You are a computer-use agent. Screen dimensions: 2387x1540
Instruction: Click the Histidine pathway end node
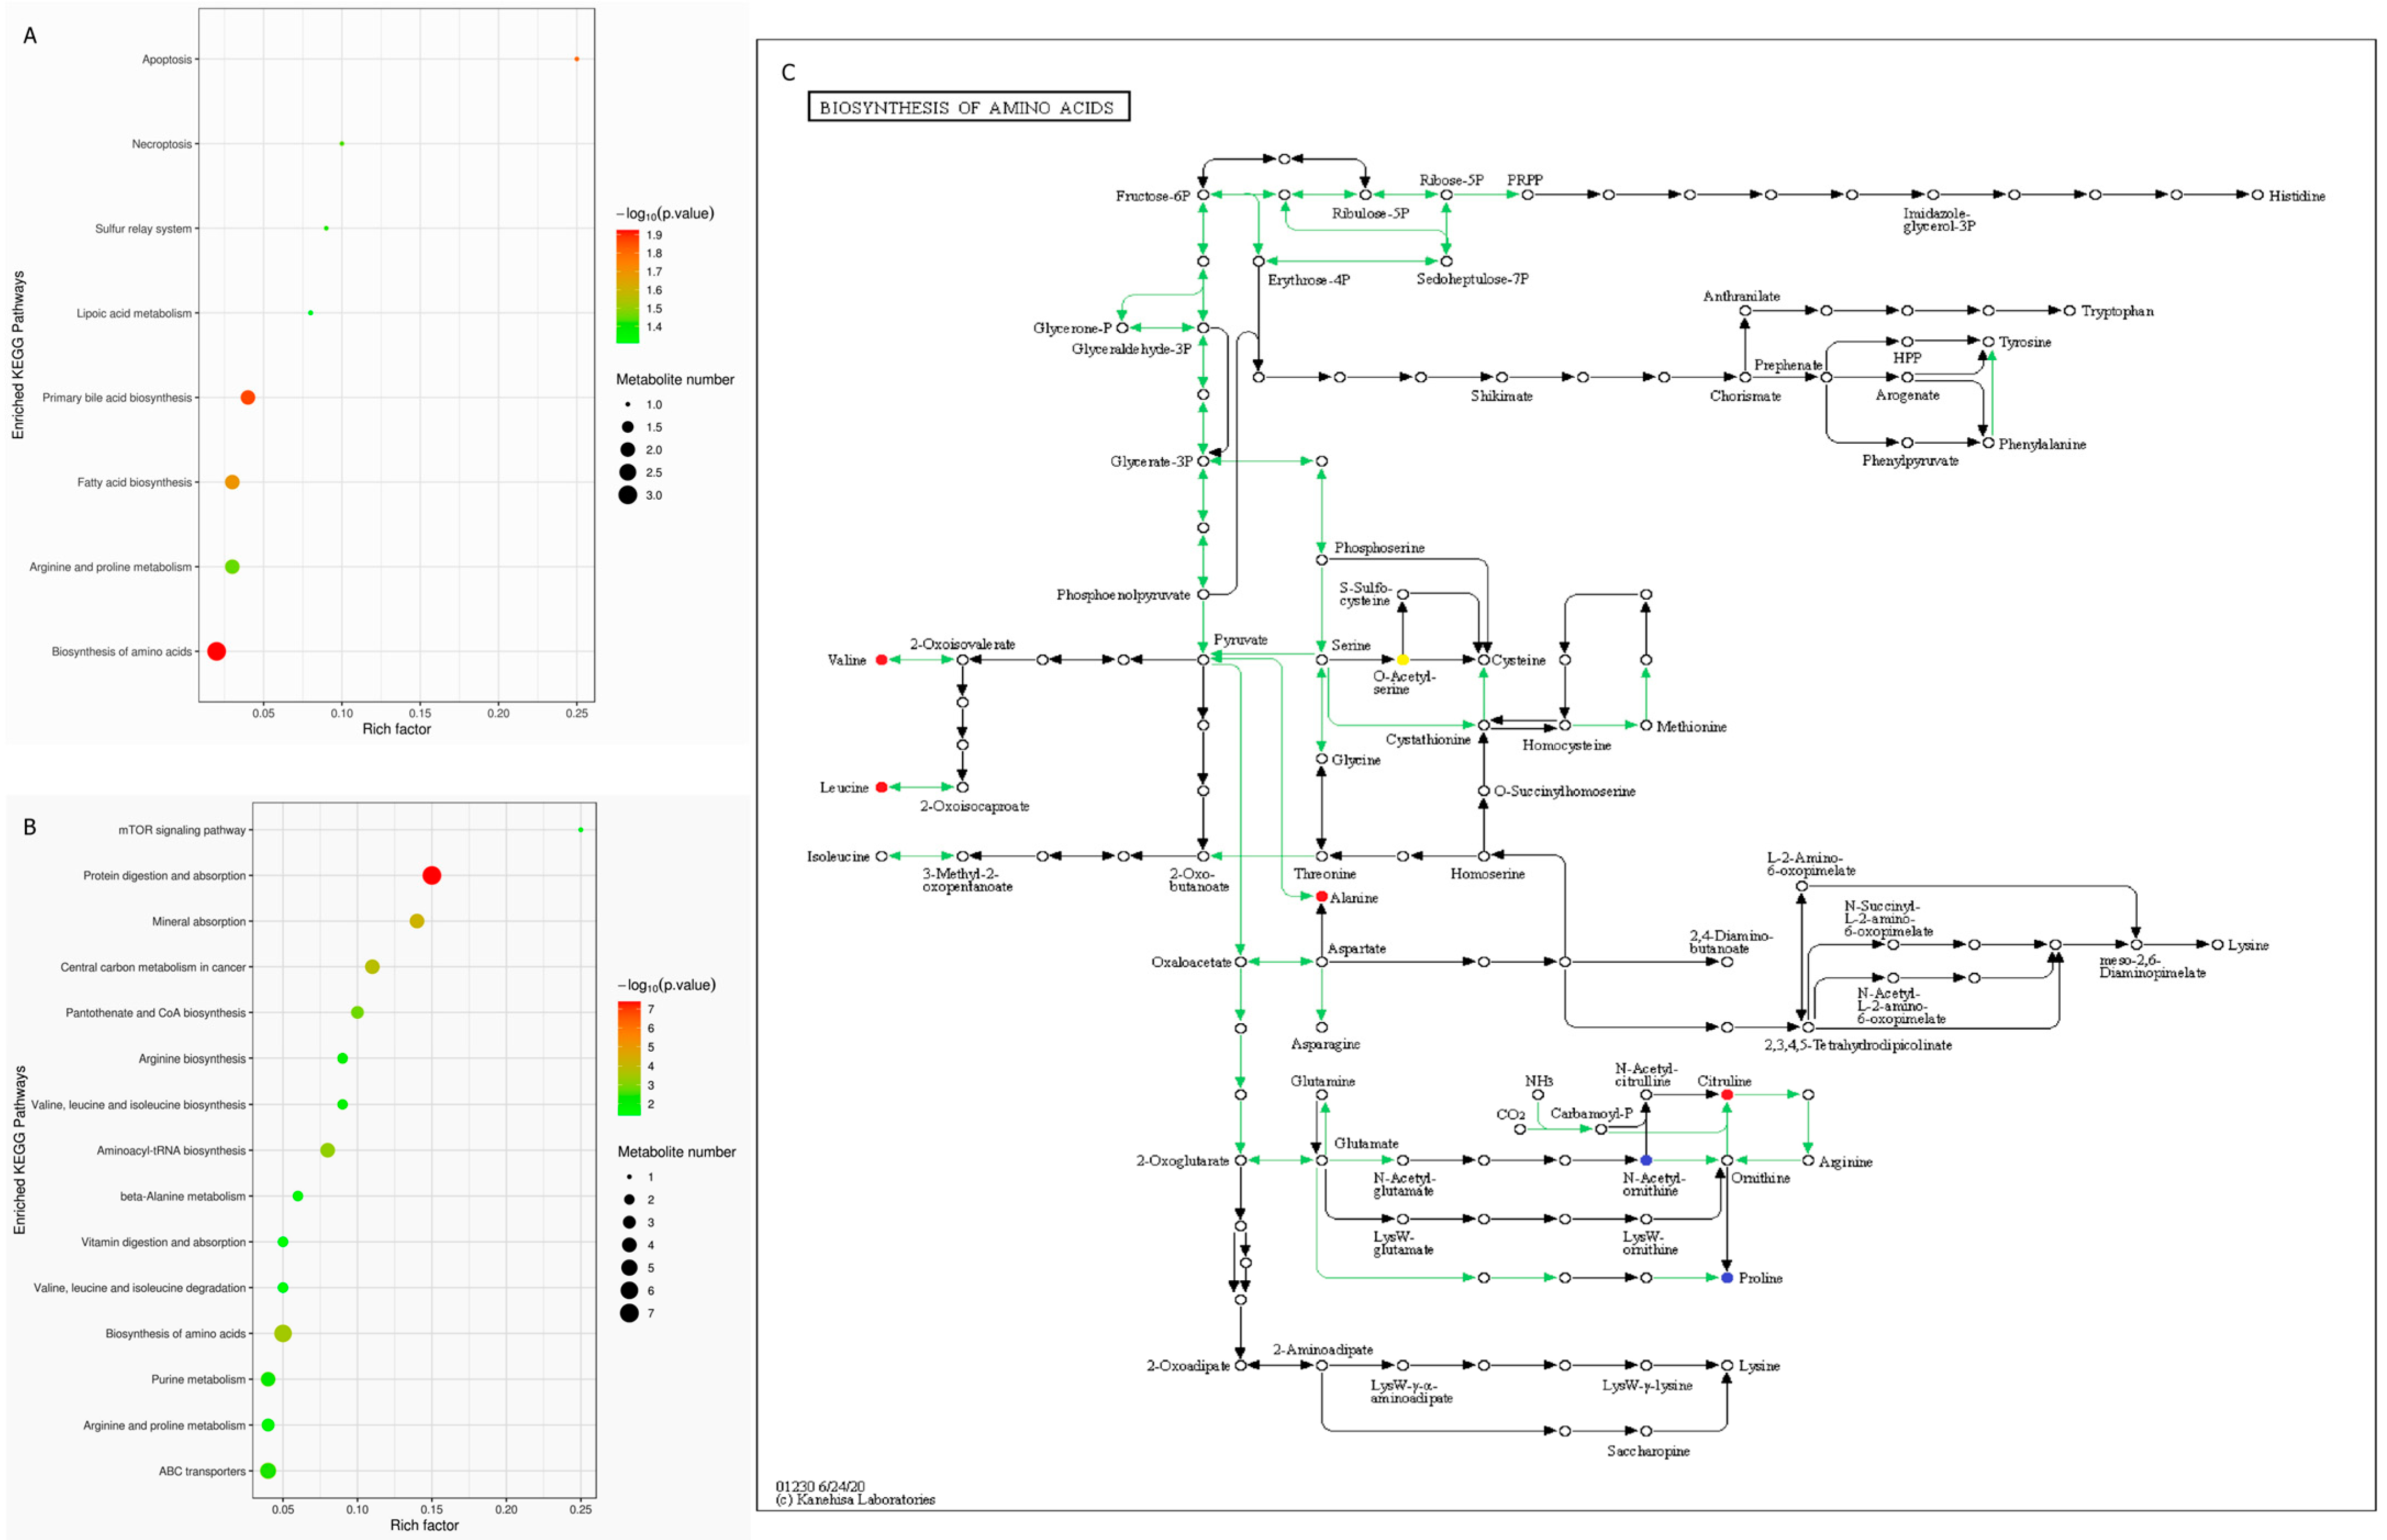[2257, 195]
